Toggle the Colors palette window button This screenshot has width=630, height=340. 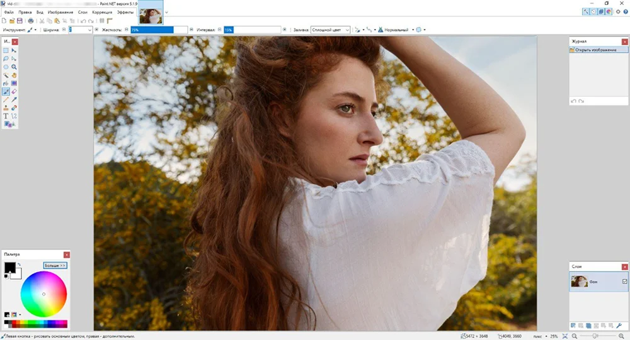[x=609, y=12]
